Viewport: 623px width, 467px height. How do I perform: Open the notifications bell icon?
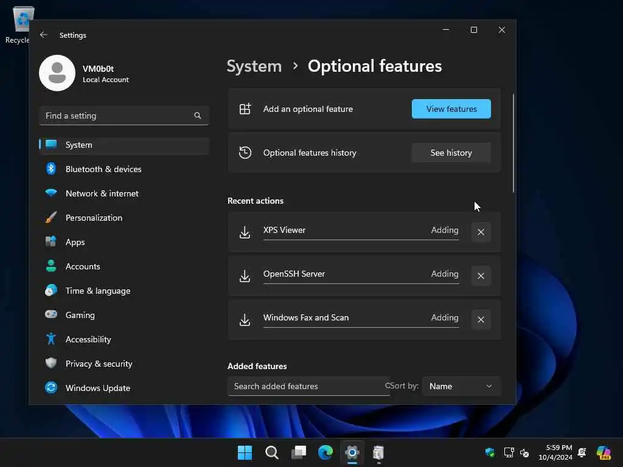pos(582,452)
